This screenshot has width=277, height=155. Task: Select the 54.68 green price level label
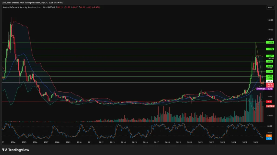point(270,79)
